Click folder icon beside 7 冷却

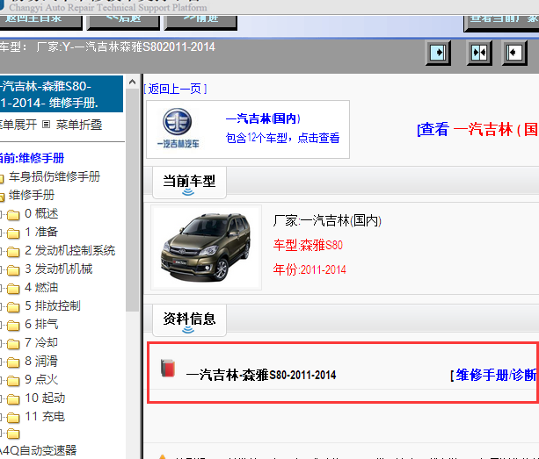point(13,344)
